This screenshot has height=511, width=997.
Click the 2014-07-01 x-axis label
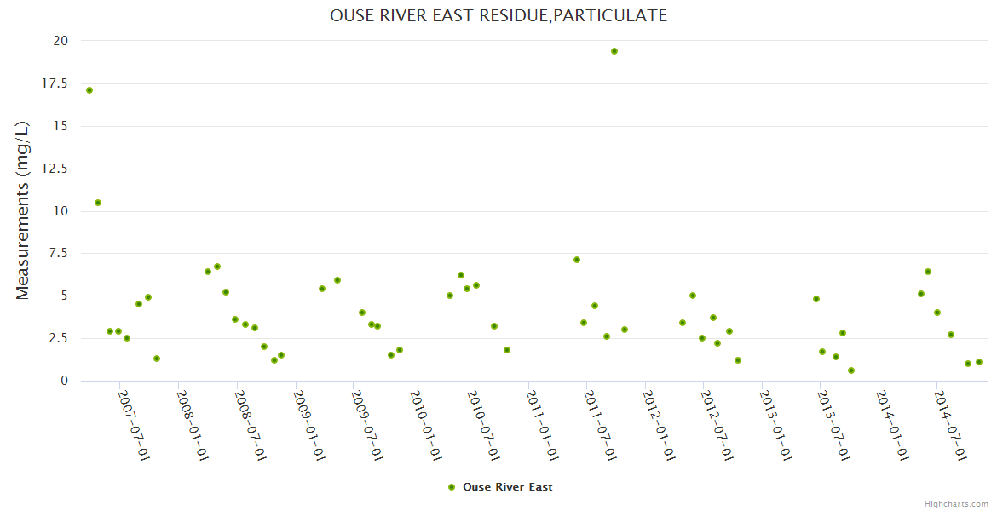click(x=951, y=426)
